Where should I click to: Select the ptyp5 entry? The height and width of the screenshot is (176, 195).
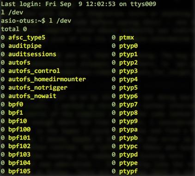click(128, 88)
